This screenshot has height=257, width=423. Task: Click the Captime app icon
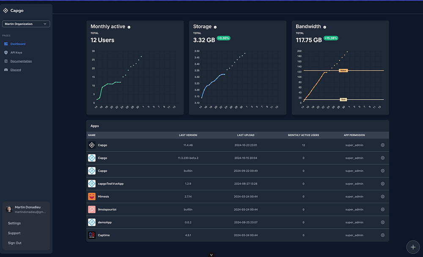click(x=92, y=235)
